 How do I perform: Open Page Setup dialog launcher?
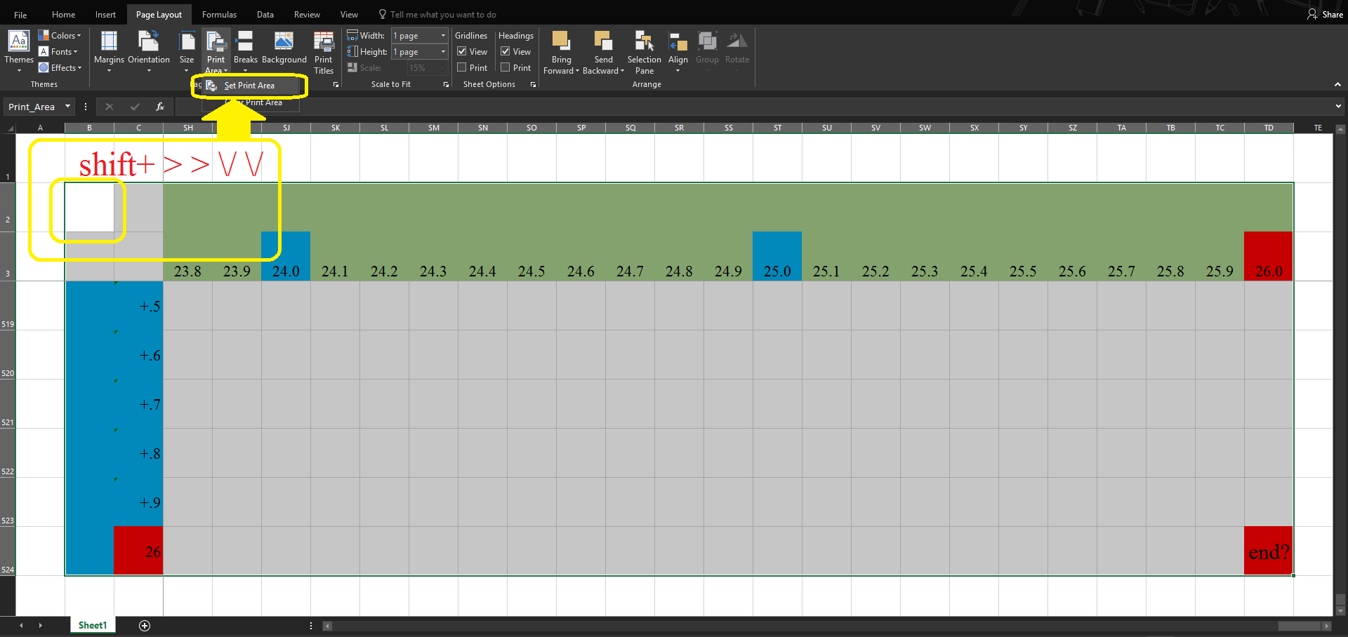tap(336, 85)
